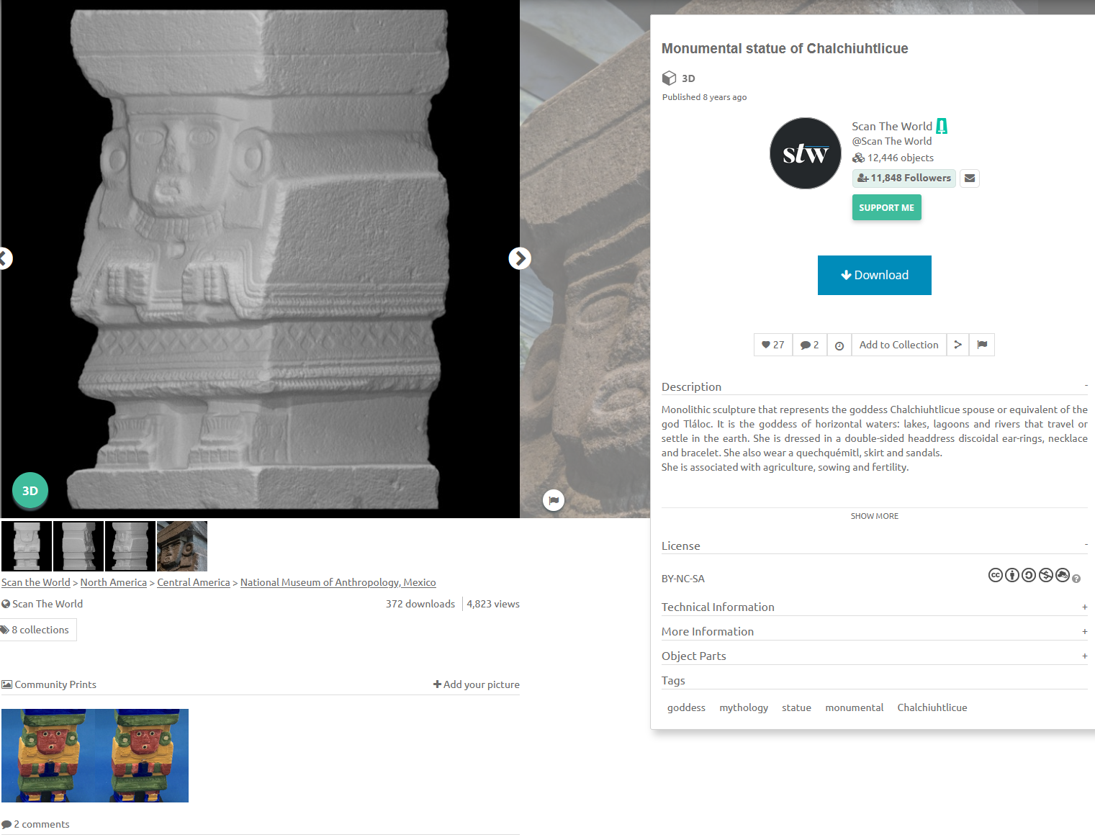Select the colored stone statue thumbnail

pos(182,546)
